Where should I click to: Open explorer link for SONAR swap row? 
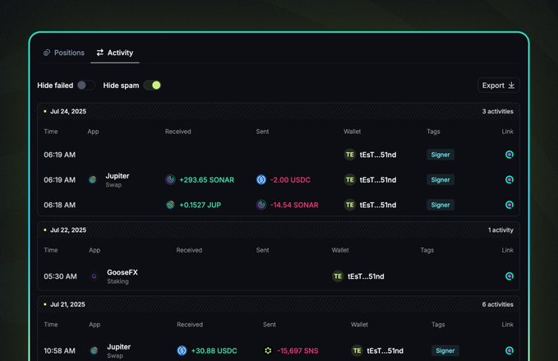point(510,180)
